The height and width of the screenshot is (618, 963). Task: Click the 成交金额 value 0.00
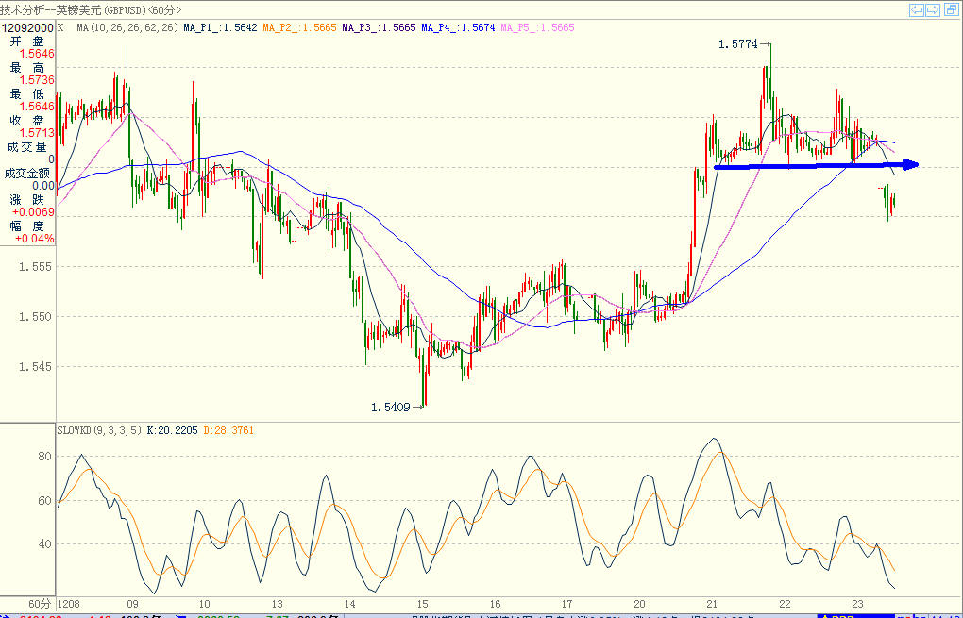(43, 185)
